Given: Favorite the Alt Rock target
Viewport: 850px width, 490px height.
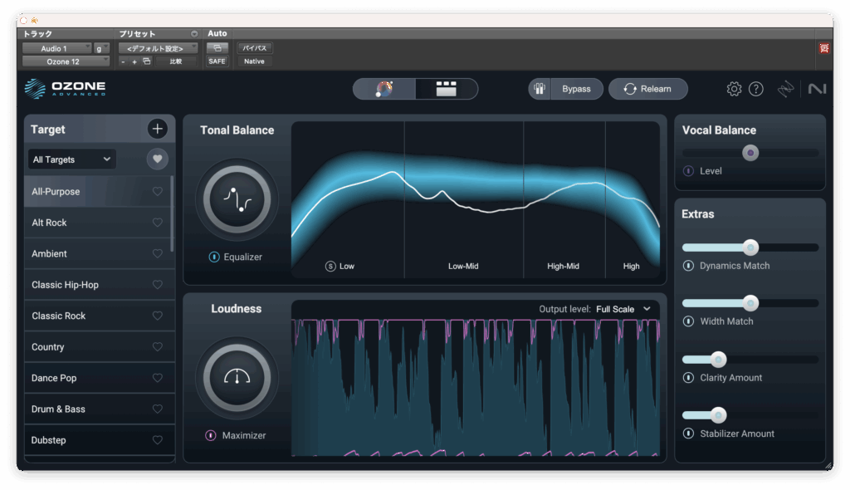Looking at the screenshot, I should [158, 223].
